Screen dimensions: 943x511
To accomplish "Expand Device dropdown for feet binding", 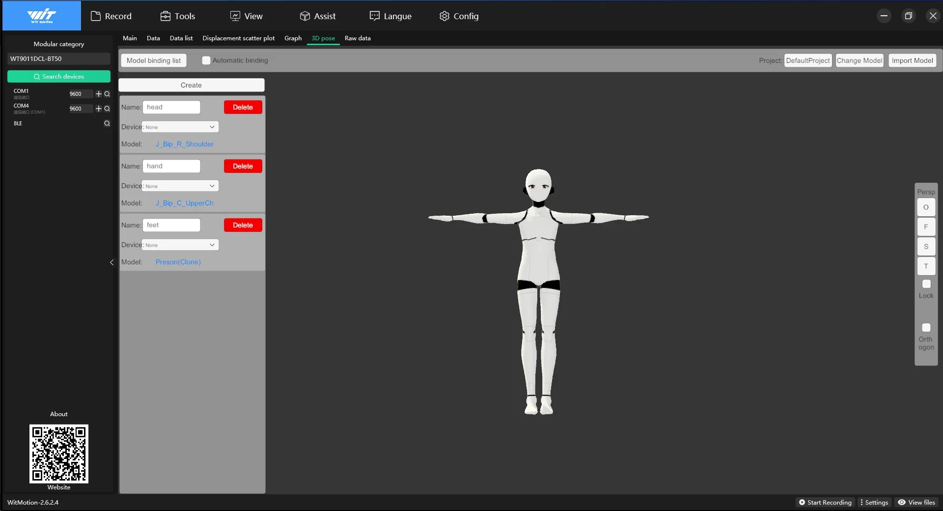I will [180, 245].
